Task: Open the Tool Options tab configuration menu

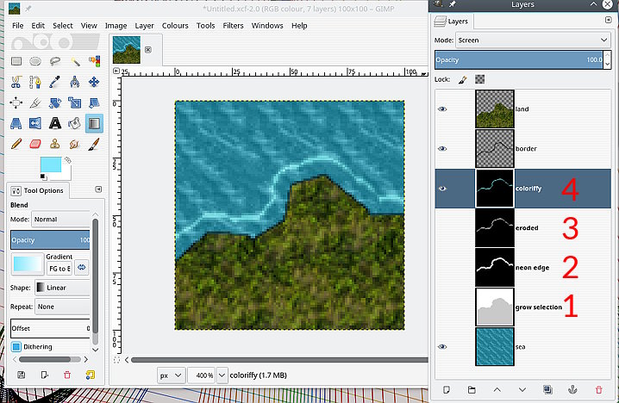Action: [x=98, y=189]
